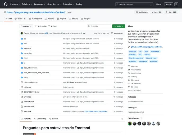Click the Sign up button
The image size is (182, 135).
click(x=168, y=4)
